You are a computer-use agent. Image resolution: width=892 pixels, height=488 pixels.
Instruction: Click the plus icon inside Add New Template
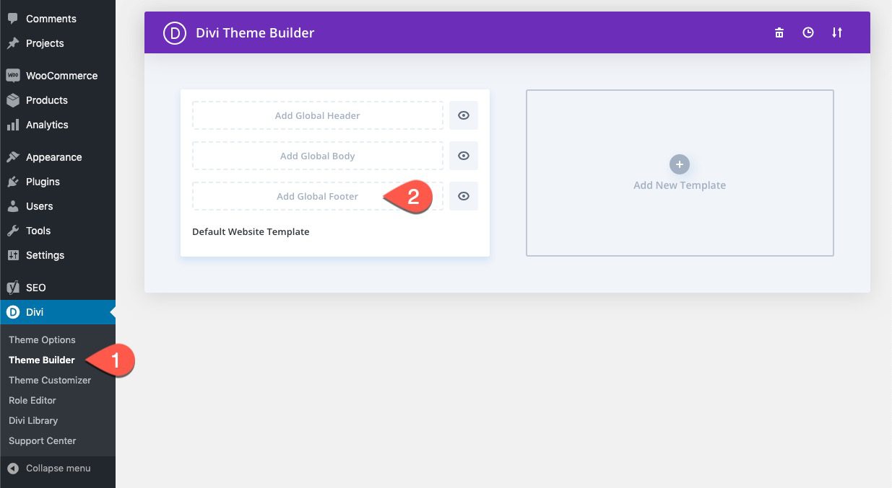pyautogui.click(x=679, y=164)
